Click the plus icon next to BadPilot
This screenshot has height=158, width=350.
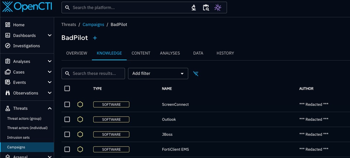[x=95, y=38]
